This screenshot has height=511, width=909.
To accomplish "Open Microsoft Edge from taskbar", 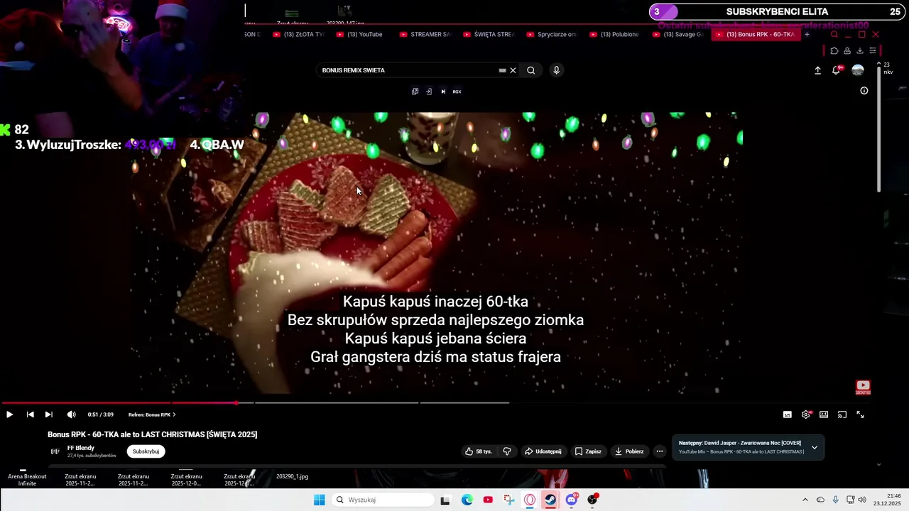I will pos(467,500).
